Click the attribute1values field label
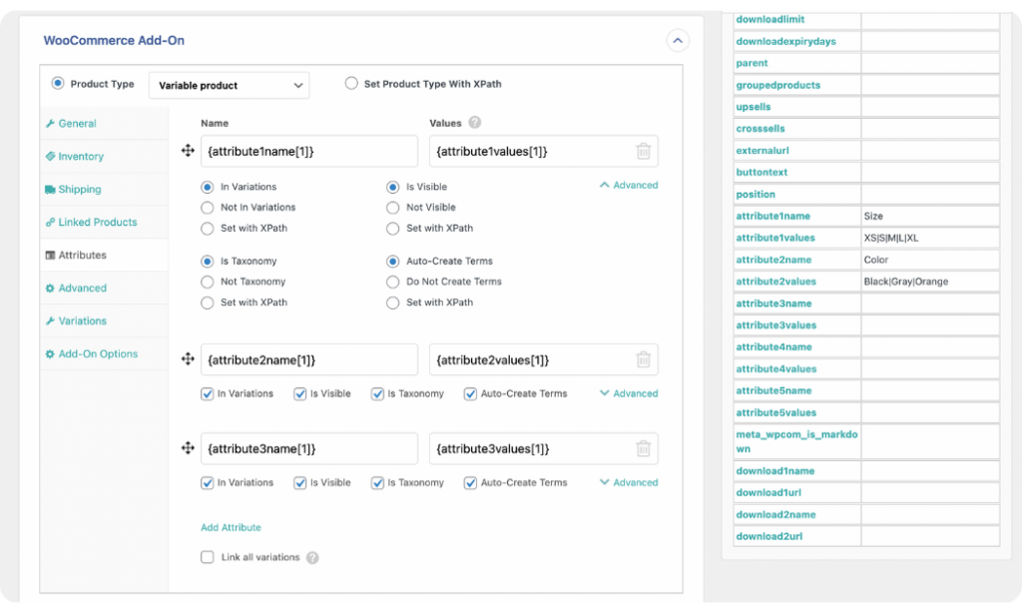 tap(775, 238)
